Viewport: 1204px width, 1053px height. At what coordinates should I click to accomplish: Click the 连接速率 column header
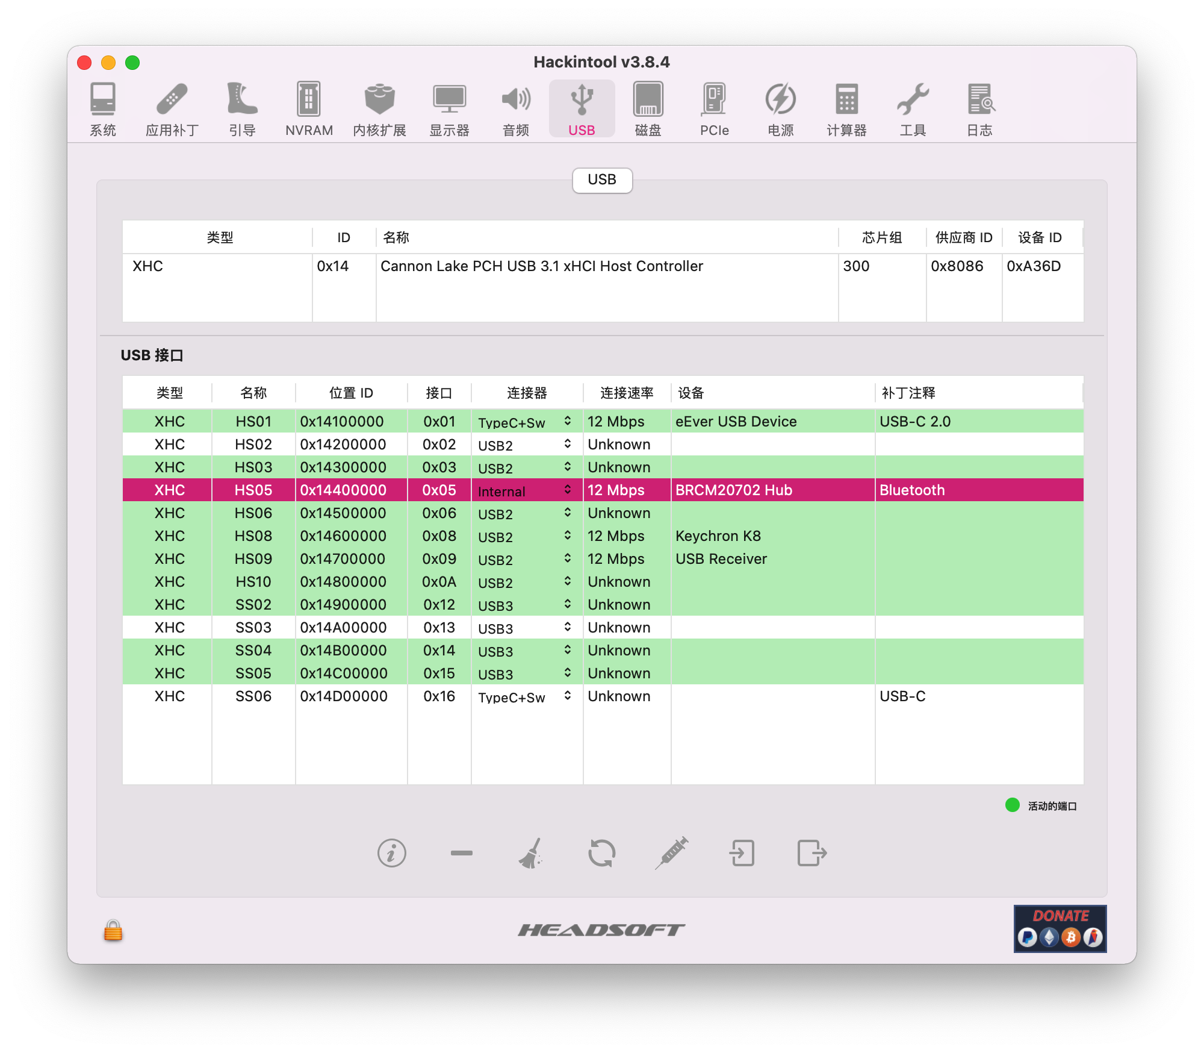[627, 393]
